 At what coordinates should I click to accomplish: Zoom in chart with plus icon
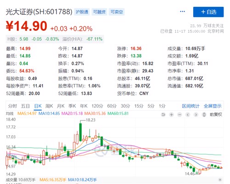[172, 115]
